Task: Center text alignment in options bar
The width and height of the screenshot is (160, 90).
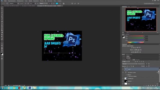Action: [x=52, y=3]
